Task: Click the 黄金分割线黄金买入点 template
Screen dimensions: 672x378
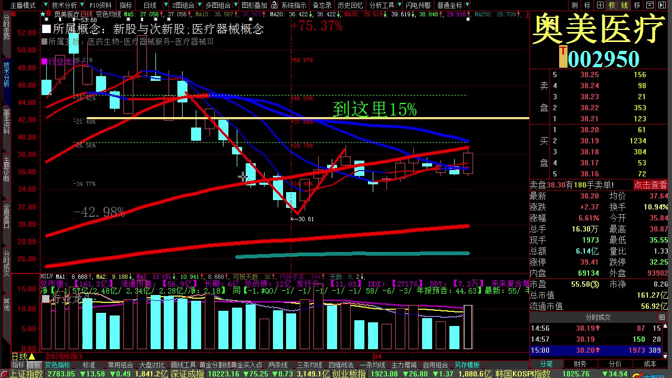Action: coord(230,365)
